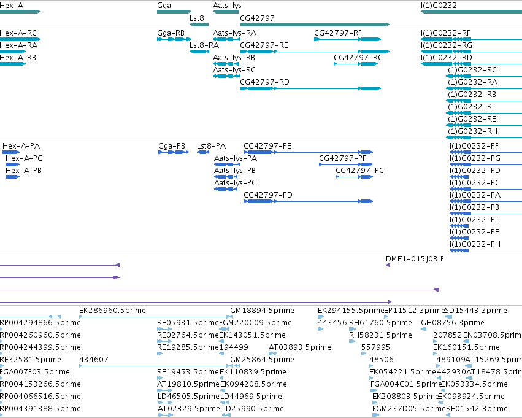Select the l(1)G0232-PF protein feature
This screenshot has width=522, height=418.
pyautogui.click(x=486, y=152)
